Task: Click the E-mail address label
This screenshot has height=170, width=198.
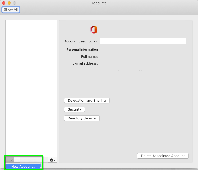Action: (x=85, y=63)
